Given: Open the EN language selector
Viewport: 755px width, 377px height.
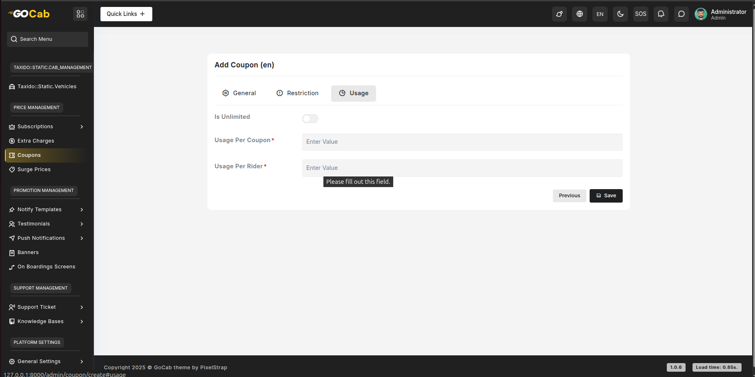Looking at the screenshot, I should click(x=600, y=14).
